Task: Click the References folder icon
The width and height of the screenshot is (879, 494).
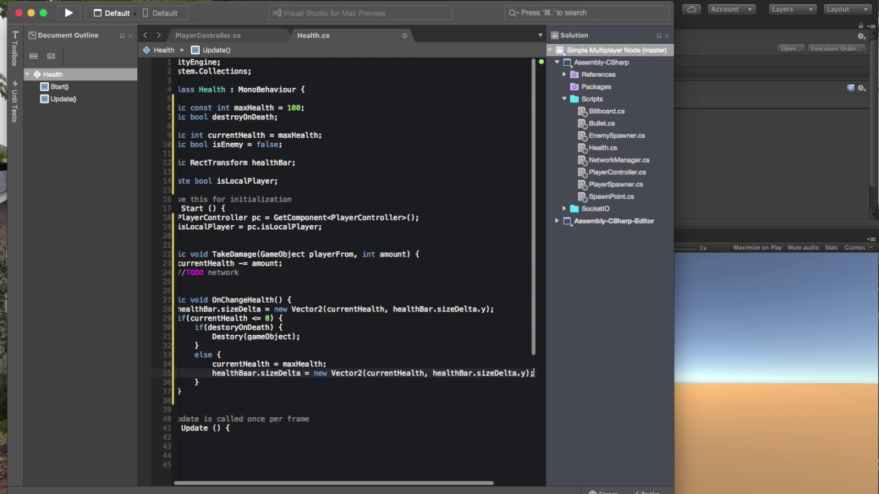Action: click(x=575, y=75)
